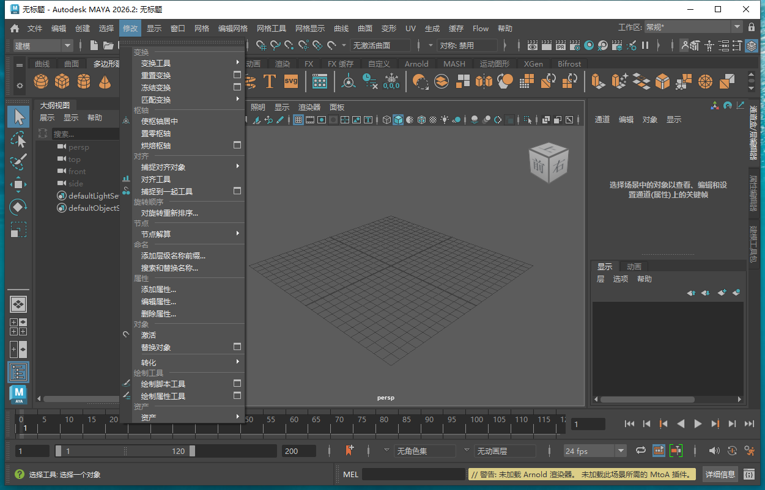
Task: Open the 无角色集 dropdown
Action: pyautogui.click(x=425, y=451)
